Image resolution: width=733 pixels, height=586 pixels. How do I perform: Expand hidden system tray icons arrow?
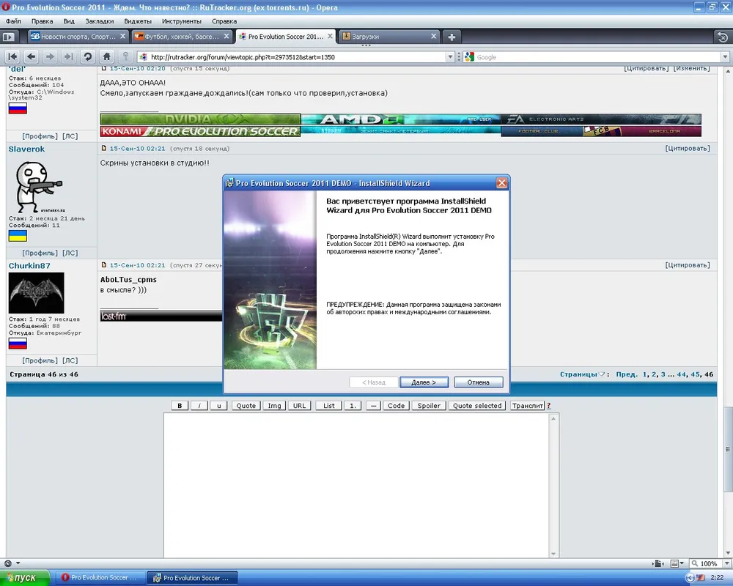click(690, 578)
